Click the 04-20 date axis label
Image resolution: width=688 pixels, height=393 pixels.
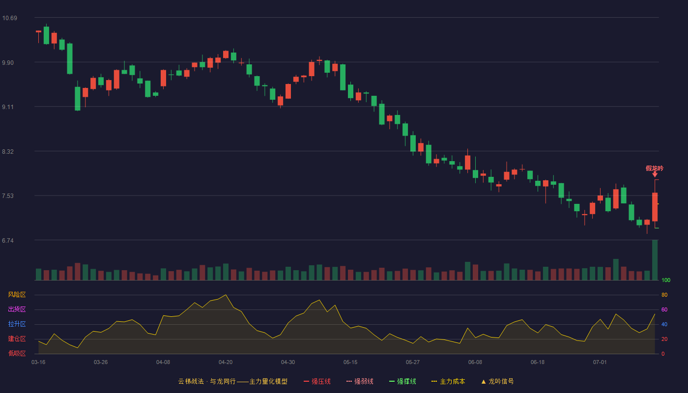(226, 362)
